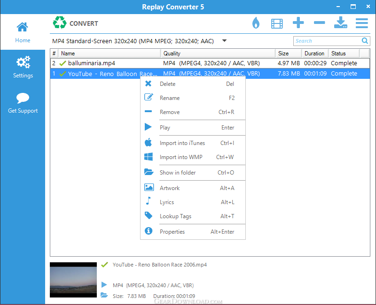
Task: Choose Delete from context menu
Action: tap(193, 84)
